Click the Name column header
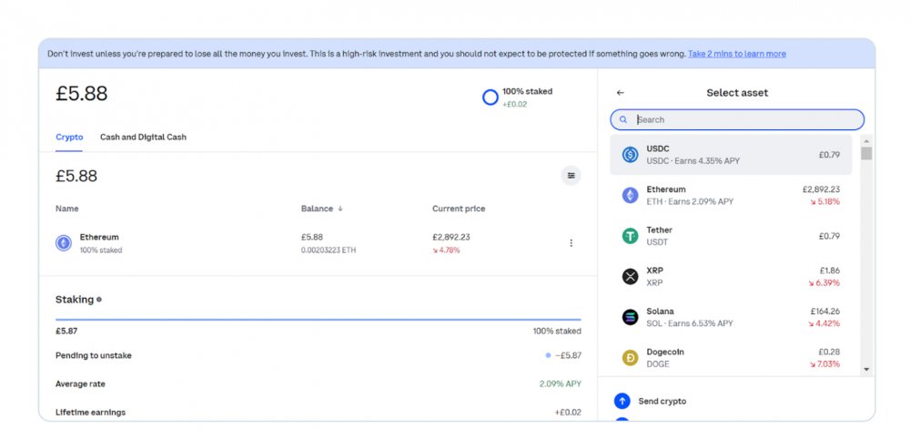 pos(66,209)
